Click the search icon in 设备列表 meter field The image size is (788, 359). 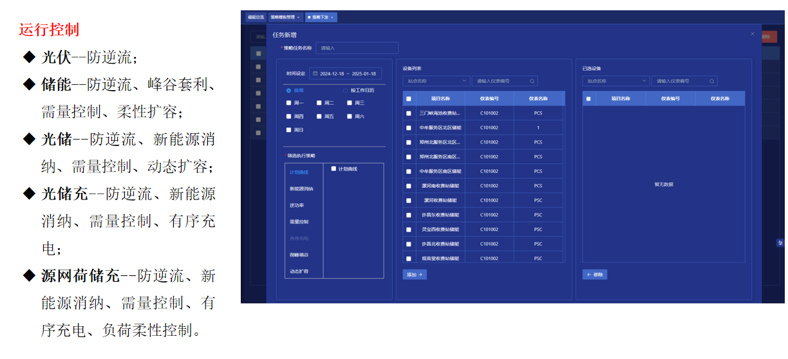[x=532, y=81]
